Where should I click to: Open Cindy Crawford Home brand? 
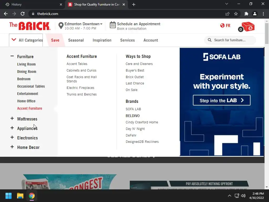(142, 122)
